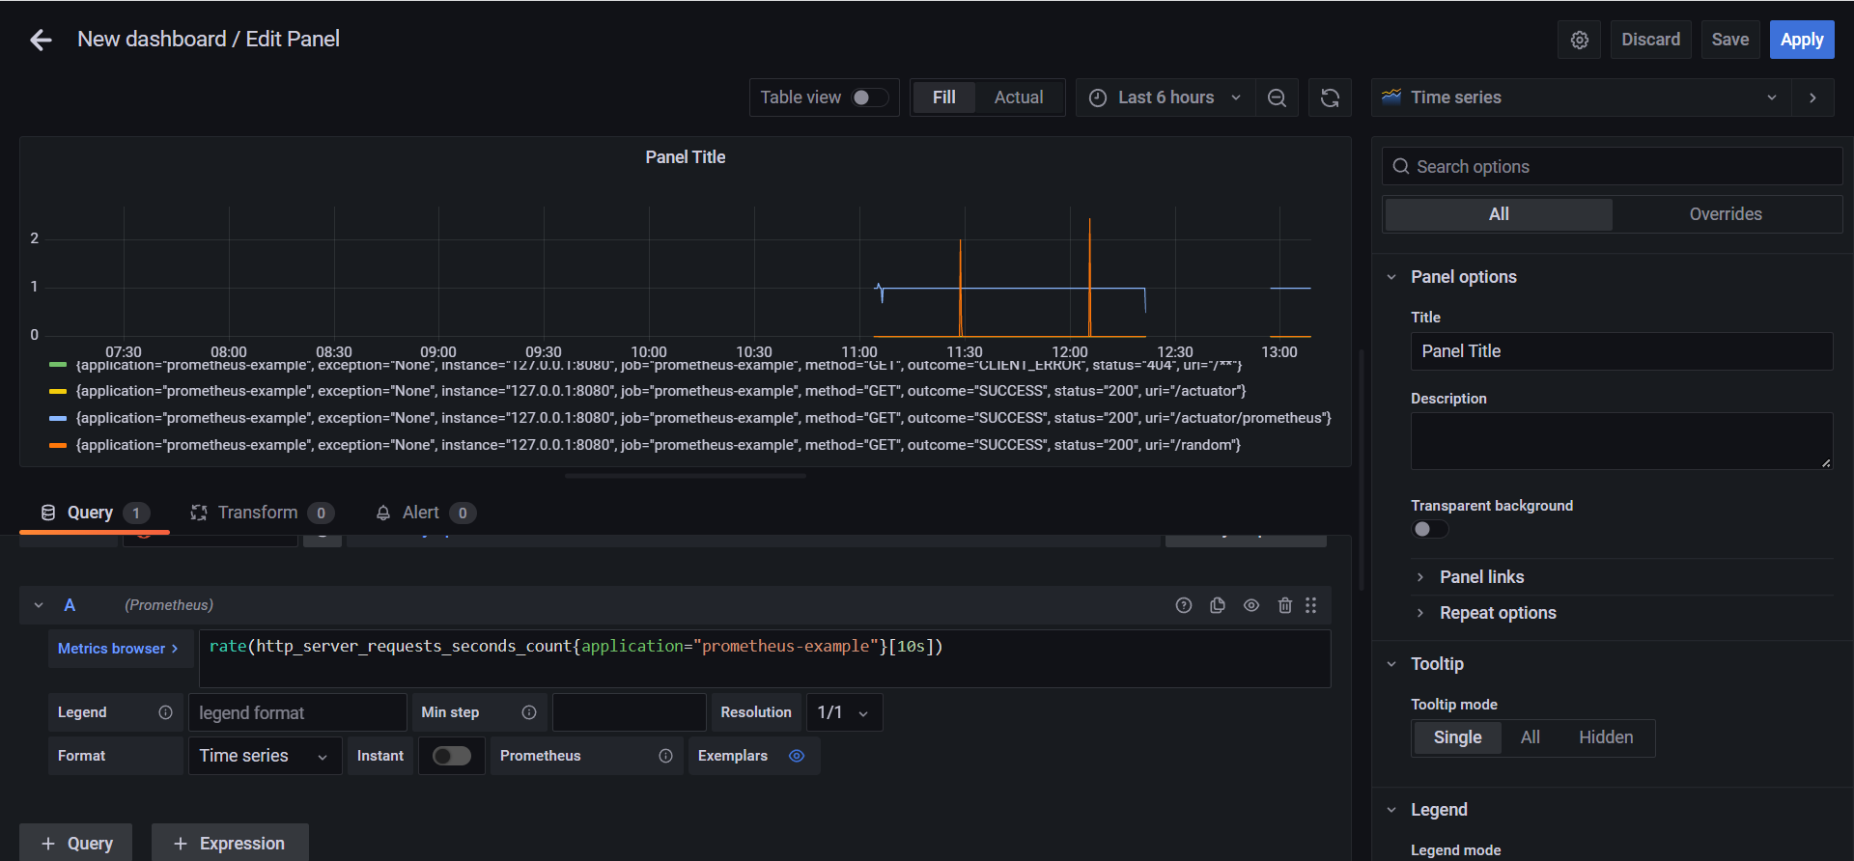Open Metrics browser
The width and height of the screenshot is (1854, 861).
[121, 649]
